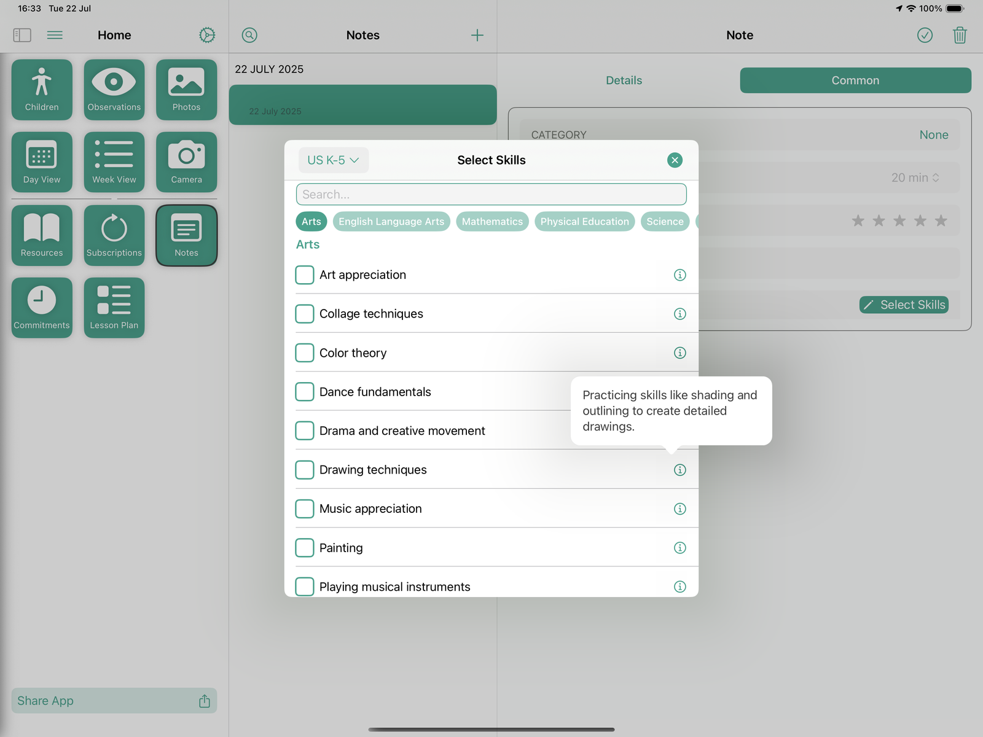This screenshot has height=737, width=983.
Task: Open the US K-5 curriculum dropdown
Action: pyautogui.click(x=333, y=160)
